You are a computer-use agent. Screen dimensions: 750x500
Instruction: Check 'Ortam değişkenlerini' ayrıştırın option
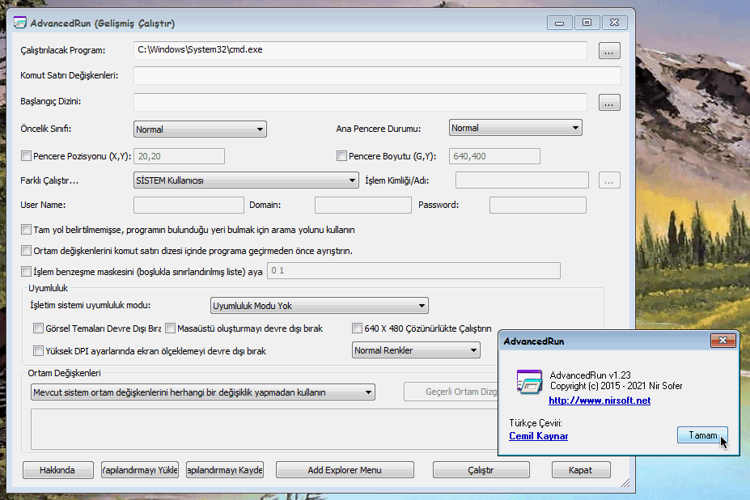[x=27, y=251]
